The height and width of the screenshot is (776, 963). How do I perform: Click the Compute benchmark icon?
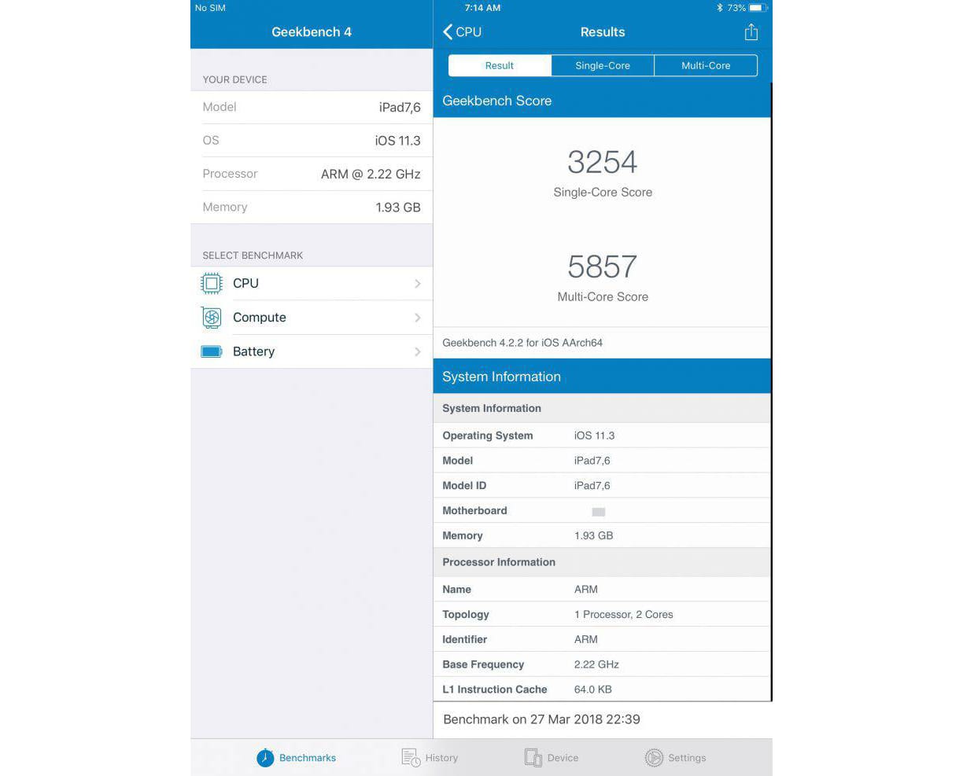pyautogui.click(x=212, y=318)
